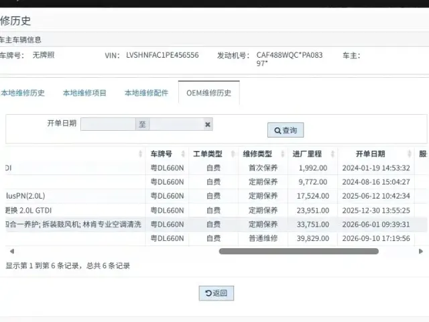
Task: Sort by the 工单类型 column arrows
Action: click(233, 154)
